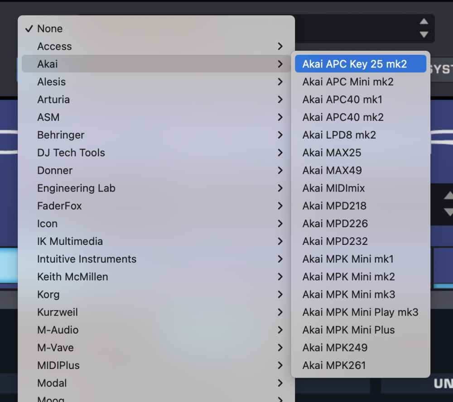
Task: Choose Akai MPK249 controller
Action: (x=361, y=348)
